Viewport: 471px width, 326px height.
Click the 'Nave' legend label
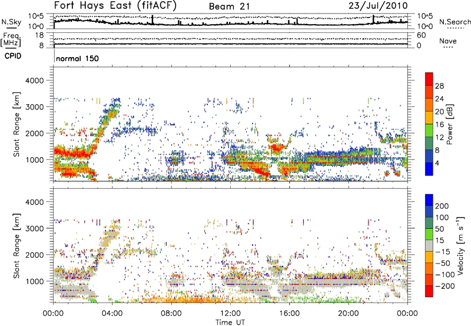point(447,41)
